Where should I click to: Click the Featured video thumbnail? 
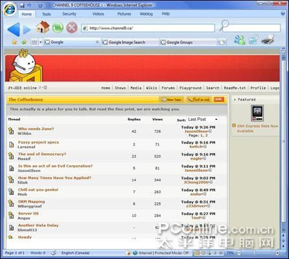(x=257, y=113)
